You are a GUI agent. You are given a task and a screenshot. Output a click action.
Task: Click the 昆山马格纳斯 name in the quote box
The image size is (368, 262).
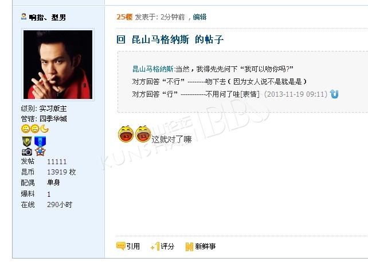(x=153, y=69)
